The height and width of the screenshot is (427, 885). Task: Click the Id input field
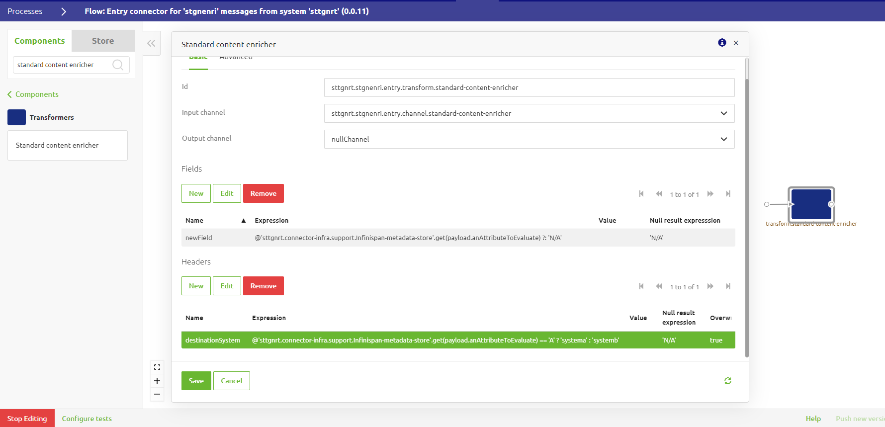(529, 87)
